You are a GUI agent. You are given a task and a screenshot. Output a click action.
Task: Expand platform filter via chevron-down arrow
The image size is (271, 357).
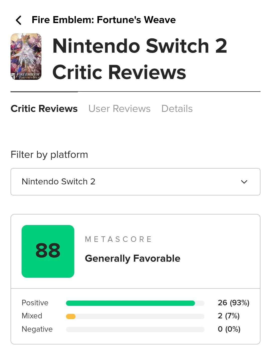coord(244,182)
